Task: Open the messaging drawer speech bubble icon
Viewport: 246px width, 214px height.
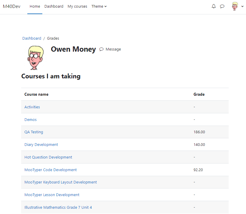Action: (x=222, y=6)
